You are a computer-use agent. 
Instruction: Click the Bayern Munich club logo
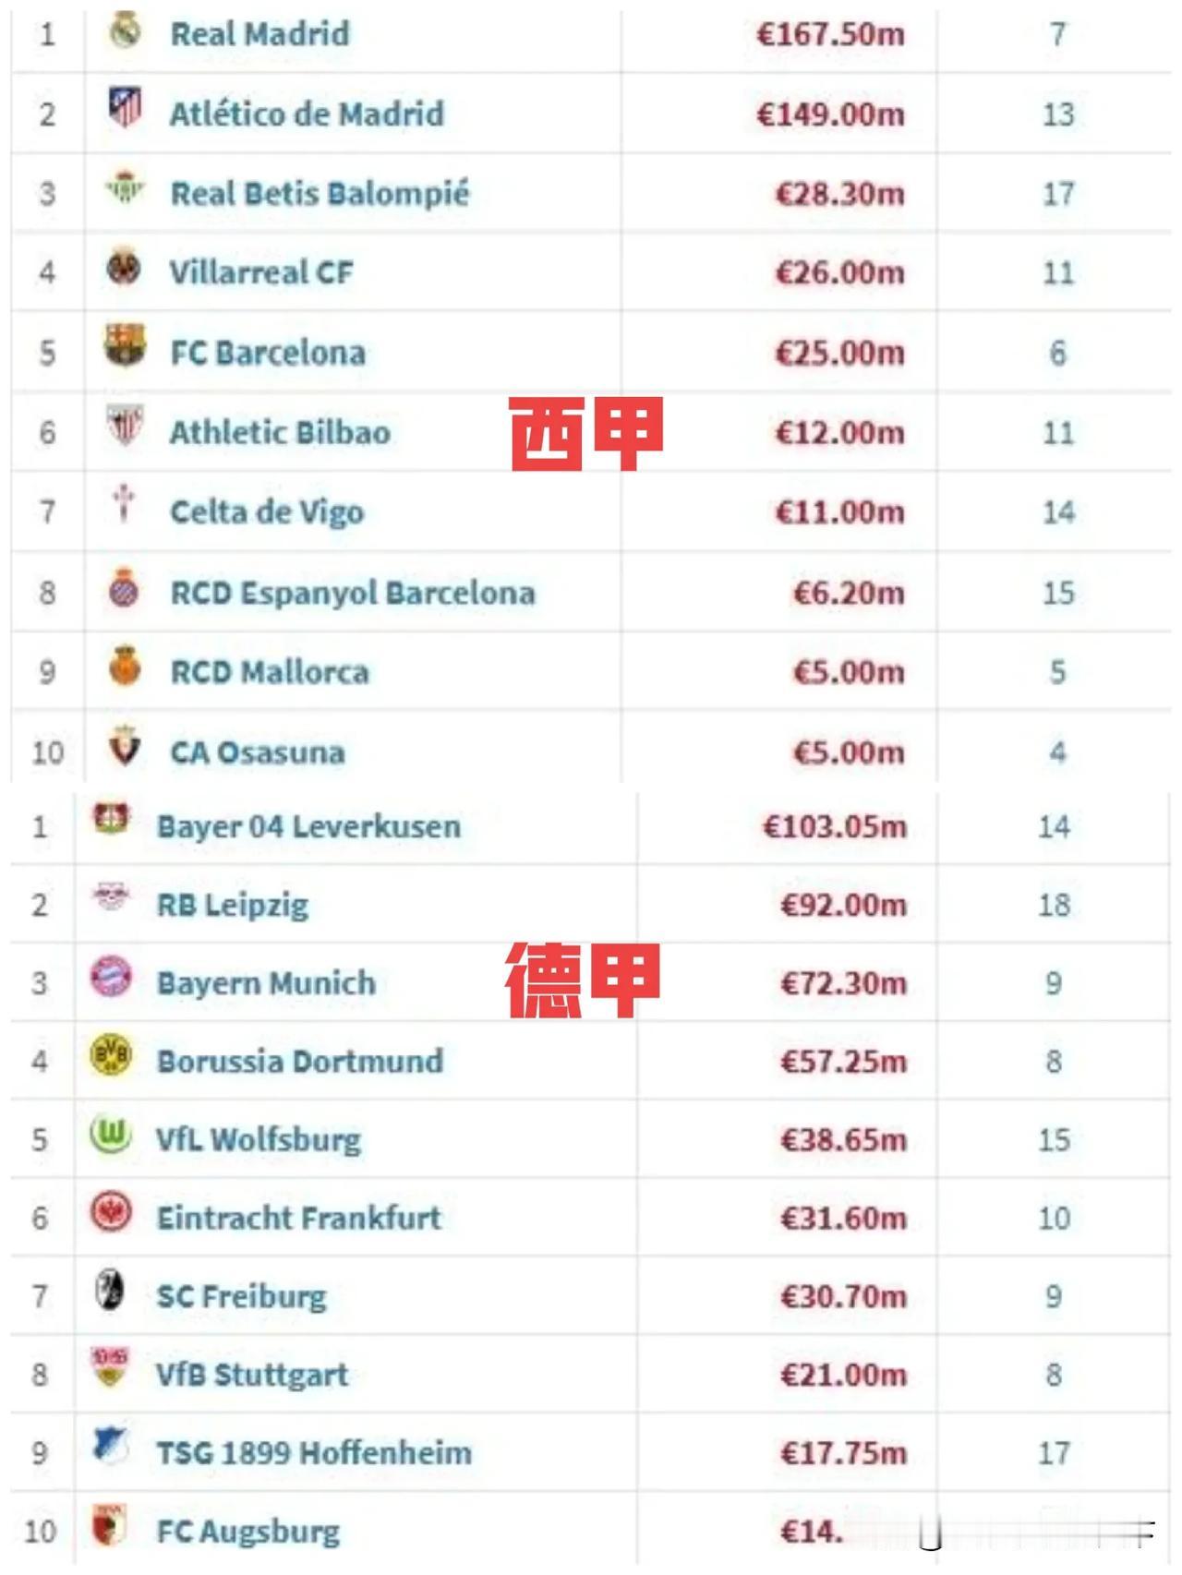tap(111, 978)
